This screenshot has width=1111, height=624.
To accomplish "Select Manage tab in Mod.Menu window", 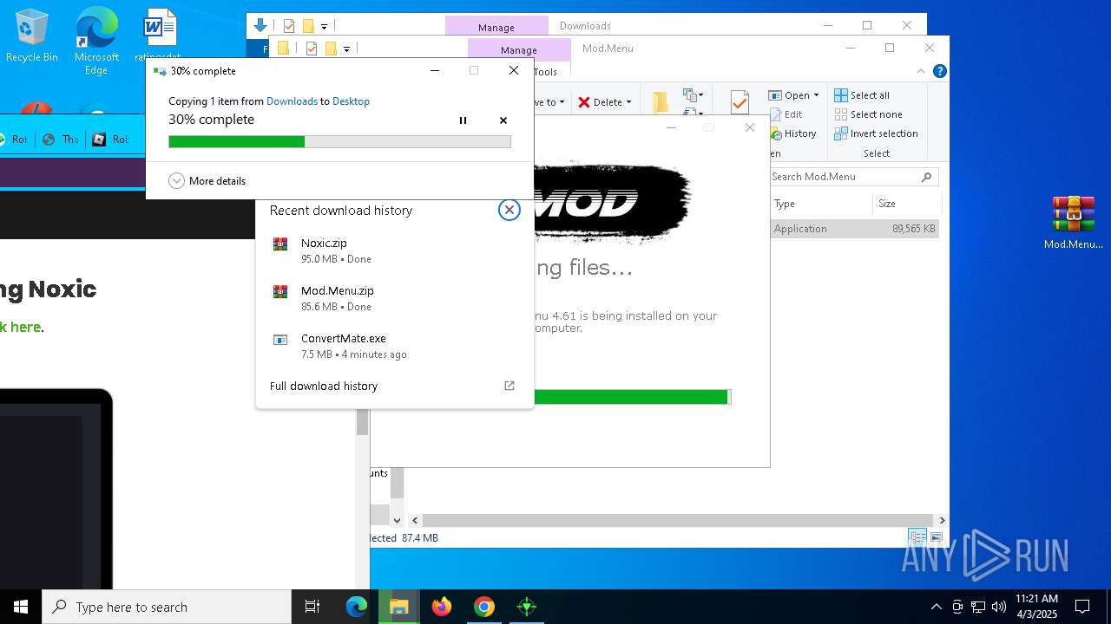I will 519,49.
